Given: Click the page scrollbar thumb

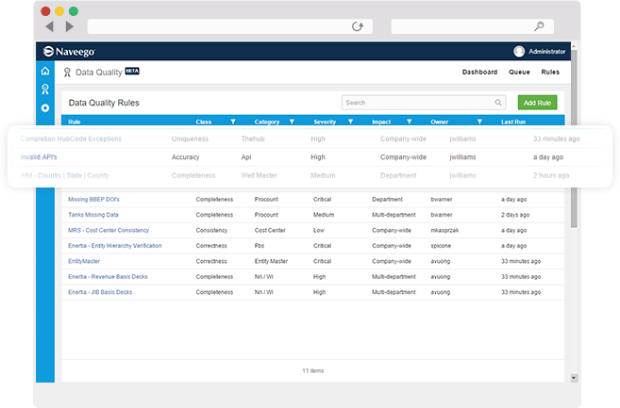Looking at the screenshot, I should (574, 139).
